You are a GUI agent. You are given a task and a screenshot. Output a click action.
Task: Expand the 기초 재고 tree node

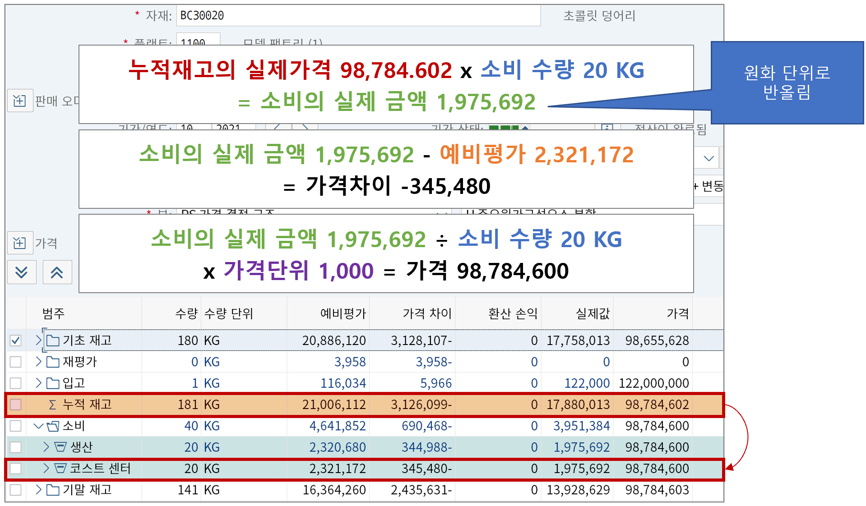click(x=38, y=340)
